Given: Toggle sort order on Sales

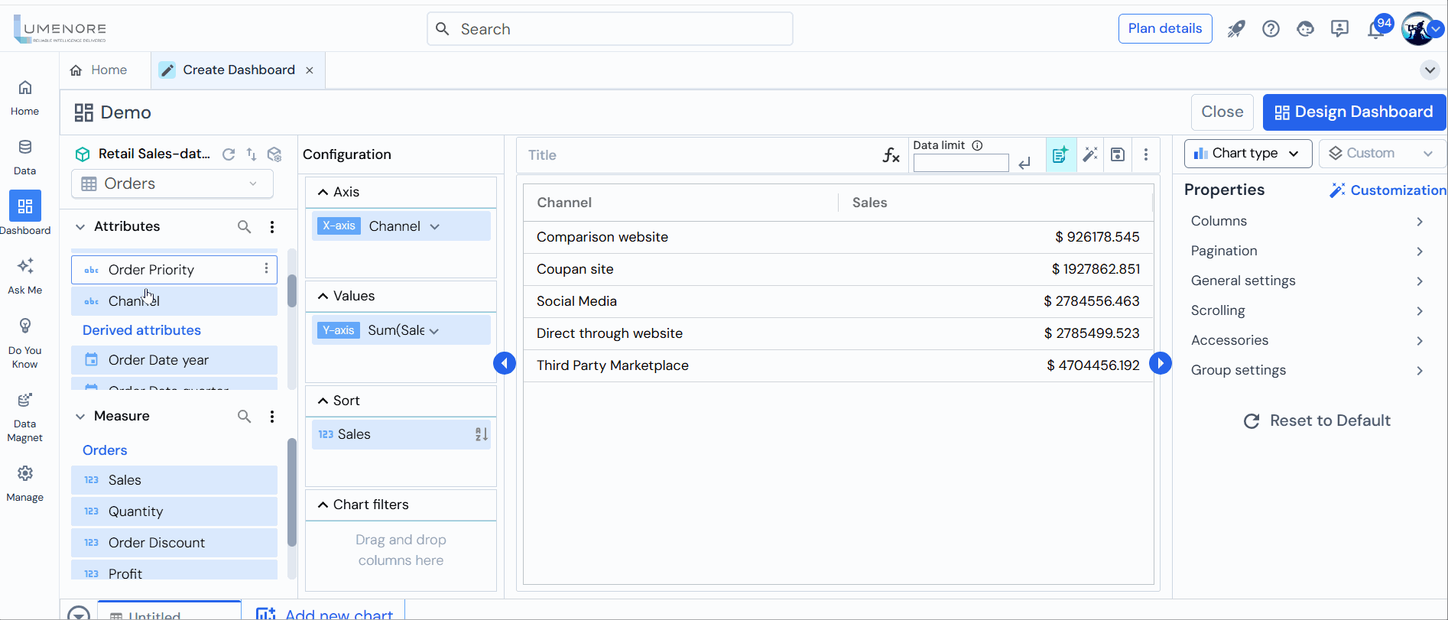Looking at the screenshot, I should pos(481,434).
